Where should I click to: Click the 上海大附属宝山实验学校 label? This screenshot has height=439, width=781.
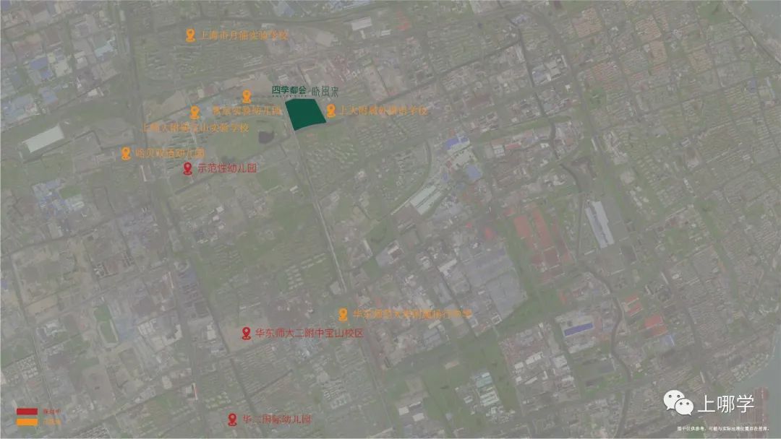coord(195,128)
